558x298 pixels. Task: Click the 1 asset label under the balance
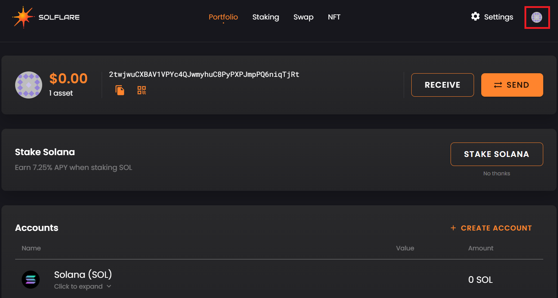coord(61,93)
